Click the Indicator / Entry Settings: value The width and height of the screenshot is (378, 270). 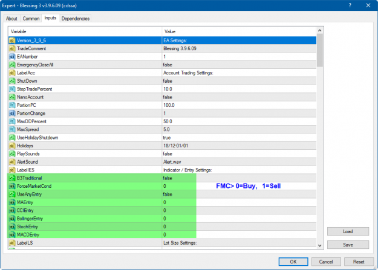(187, 170)
